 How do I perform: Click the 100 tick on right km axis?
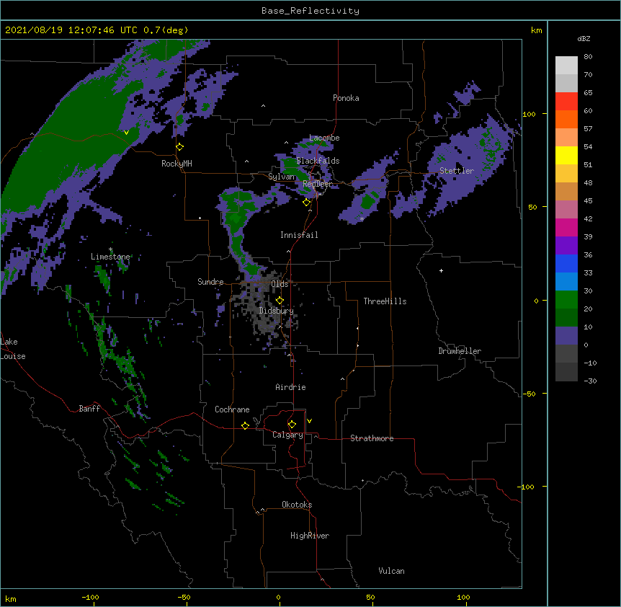[x=529, y=114]
